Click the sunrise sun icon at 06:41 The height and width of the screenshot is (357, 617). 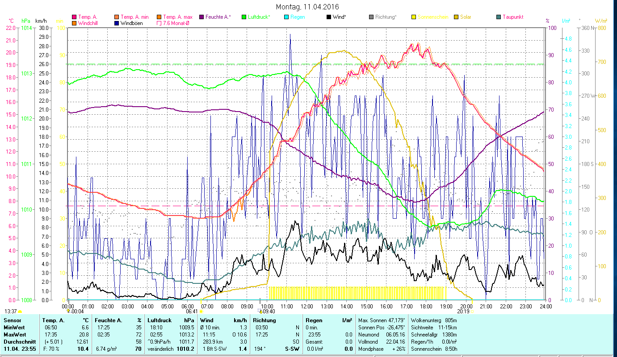201,311
